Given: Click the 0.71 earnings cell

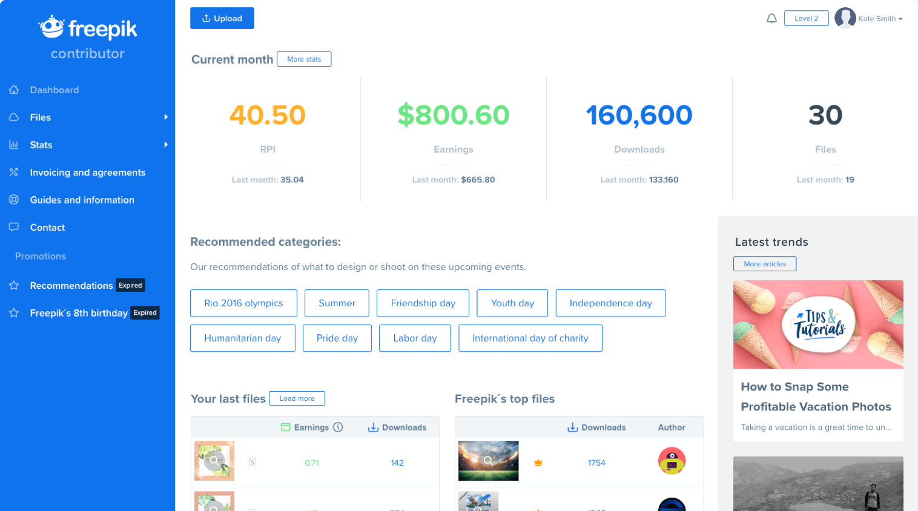Looking at the screenshot, I should tap(312, 463).
